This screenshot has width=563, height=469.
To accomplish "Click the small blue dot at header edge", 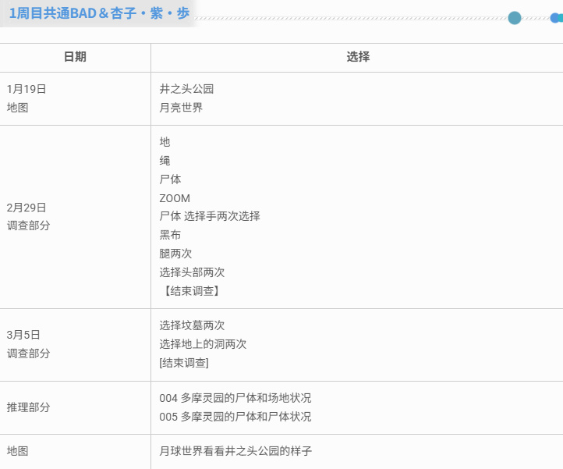I will click(555, 18).
